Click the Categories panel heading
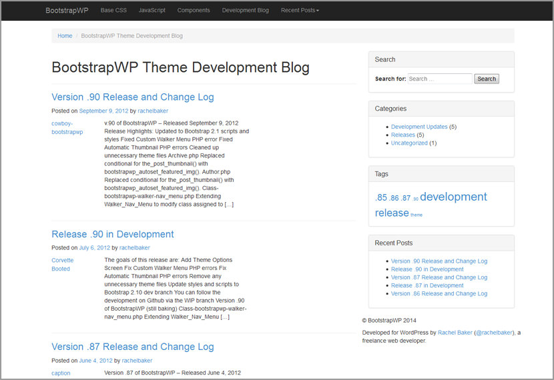Viewport: 554px width, 380px height. [x=390, y=109]
